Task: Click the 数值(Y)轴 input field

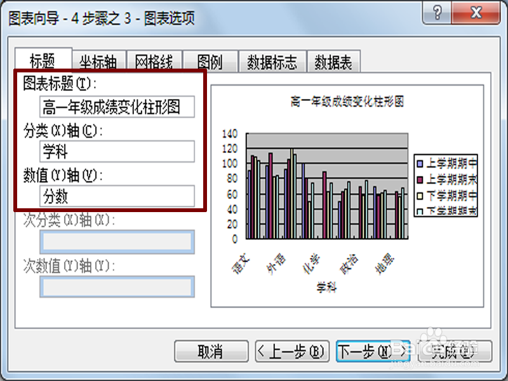Action: (x=117, y=196)
